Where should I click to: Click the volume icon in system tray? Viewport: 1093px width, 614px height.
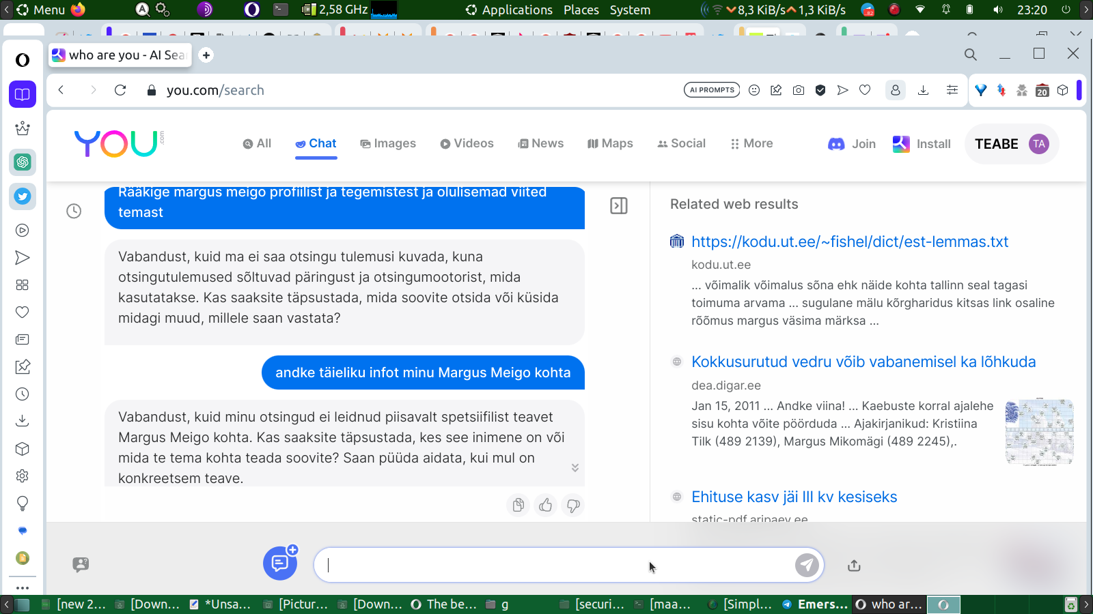point(998,10)
